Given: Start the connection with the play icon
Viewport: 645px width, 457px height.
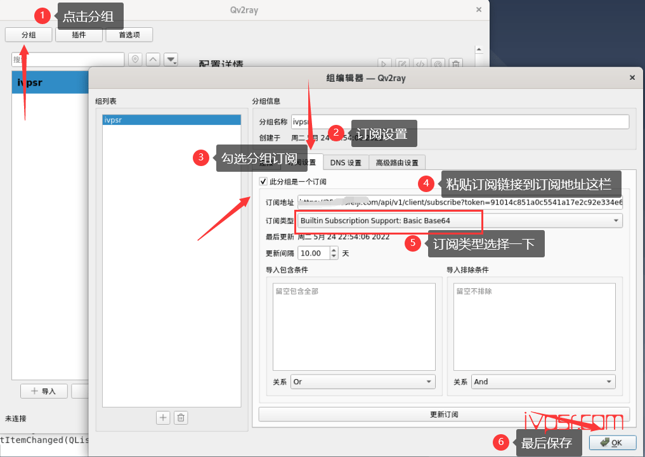Looking at the screenshot, I should 384,63.
